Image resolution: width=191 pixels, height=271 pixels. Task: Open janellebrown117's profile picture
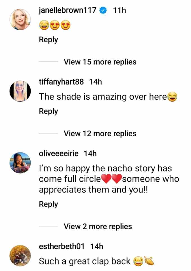tap(20, 20)
